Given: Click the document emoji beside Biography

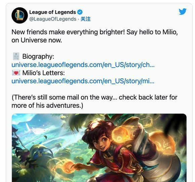Looking at the screenshot, I should [x=16, y=56].
